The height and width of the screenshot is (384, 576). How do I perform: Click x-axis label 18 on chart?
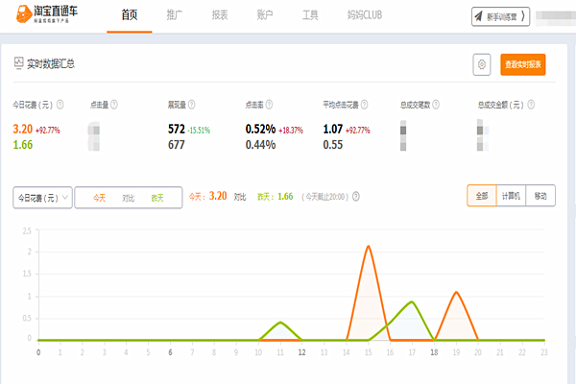(x=434, y=352)
